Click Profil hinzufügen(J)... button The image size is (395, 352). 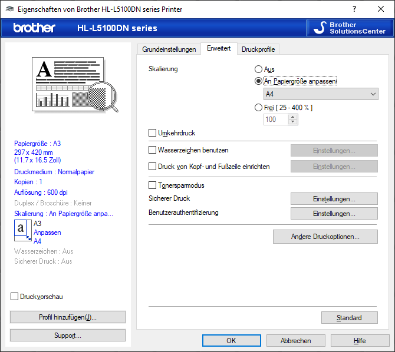point(68,317)
